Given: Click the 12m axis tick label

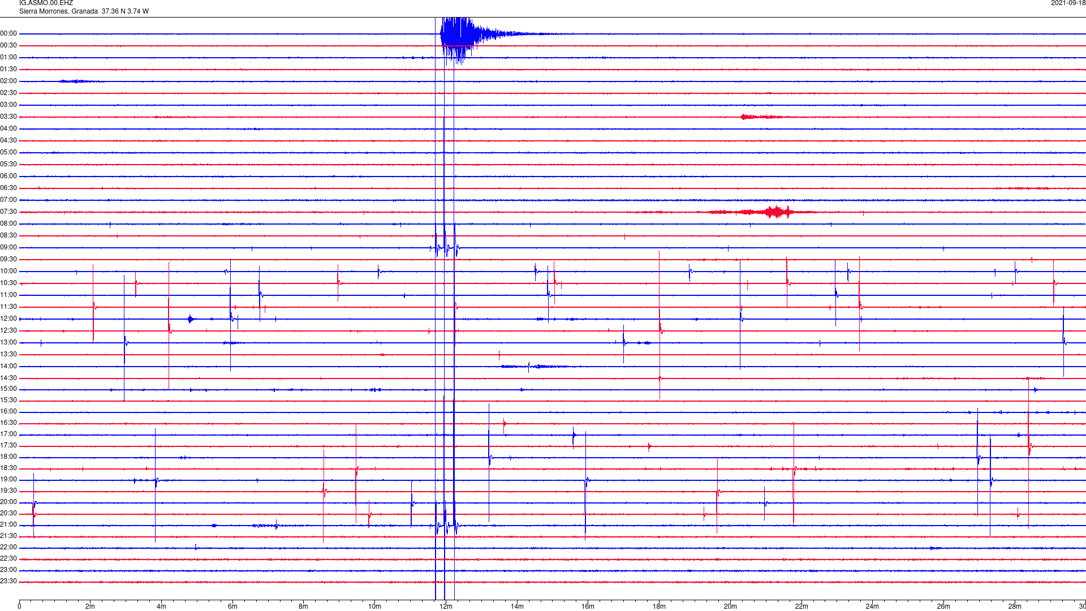Looking at the screenshot, I should 446,606.
